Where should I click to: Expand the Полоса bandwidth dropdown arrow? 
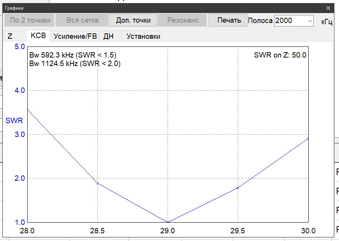pyautogui.click(x=310, y=21)
